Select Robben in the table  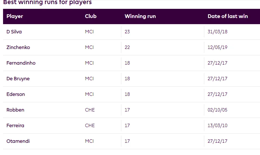(x=15, y=110)
